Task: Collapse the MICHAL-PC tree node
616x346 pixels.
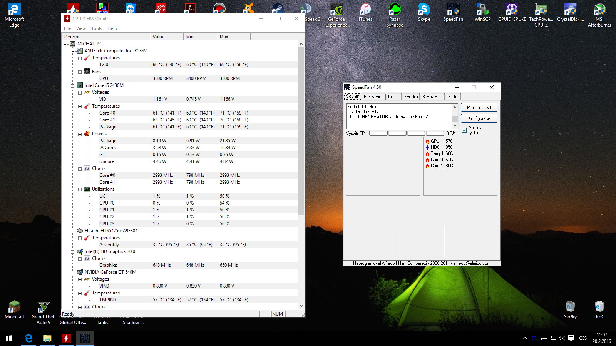Action: pyautogui.click(x=65, y=44)
